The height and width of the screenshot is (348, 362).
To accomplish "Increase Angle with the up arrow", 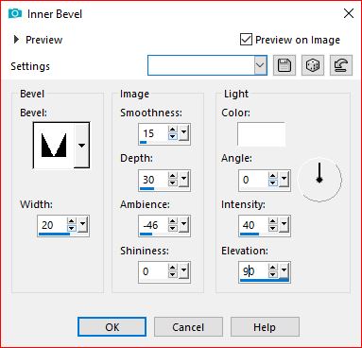I will point(273,176).
